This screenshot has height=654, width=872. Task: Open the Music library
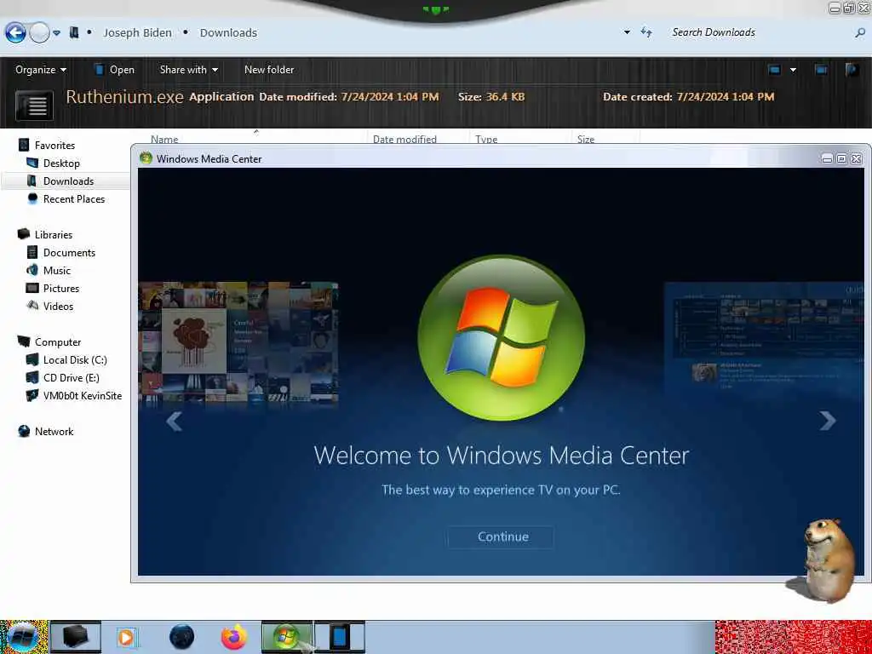pyautogui.click(x=57, y=270)
